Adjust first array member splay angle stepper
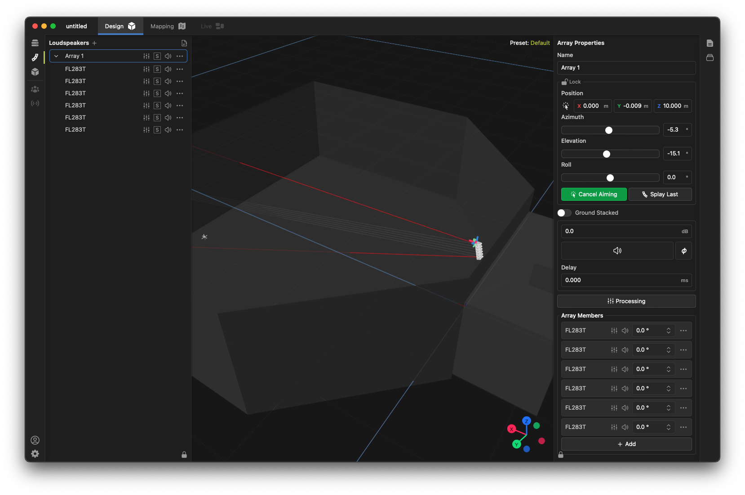The height and width of the screenshot is (495, 745). point(668,331)
